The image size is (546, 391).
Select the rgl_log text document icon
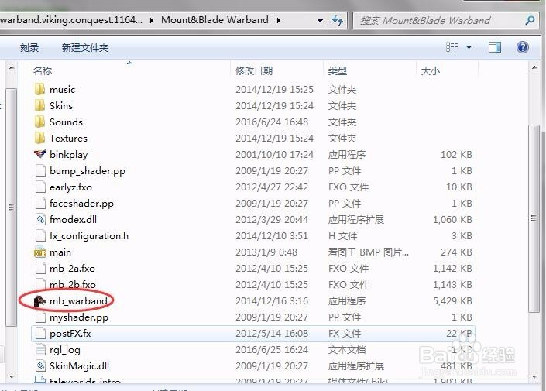40,349
